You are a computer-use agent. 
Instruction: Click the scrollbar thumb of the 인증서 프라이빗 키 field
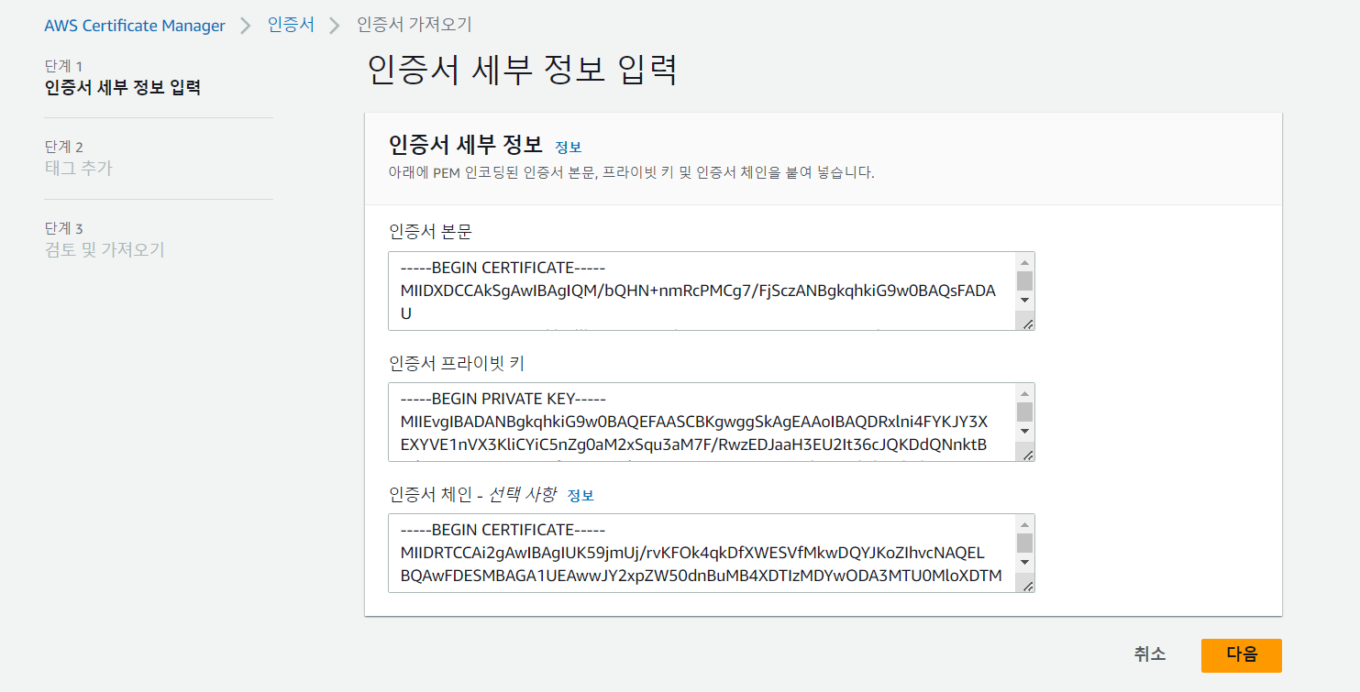[x=1025, y=412]
